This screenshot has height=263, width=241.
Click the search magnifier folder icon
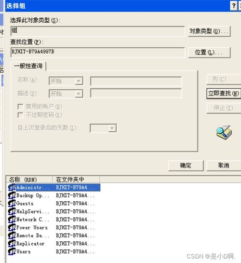click(224, 133)
